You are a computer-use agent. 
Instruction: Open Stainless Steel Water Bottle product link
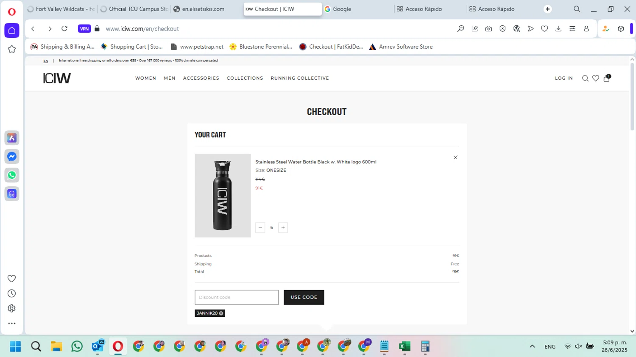315,162
